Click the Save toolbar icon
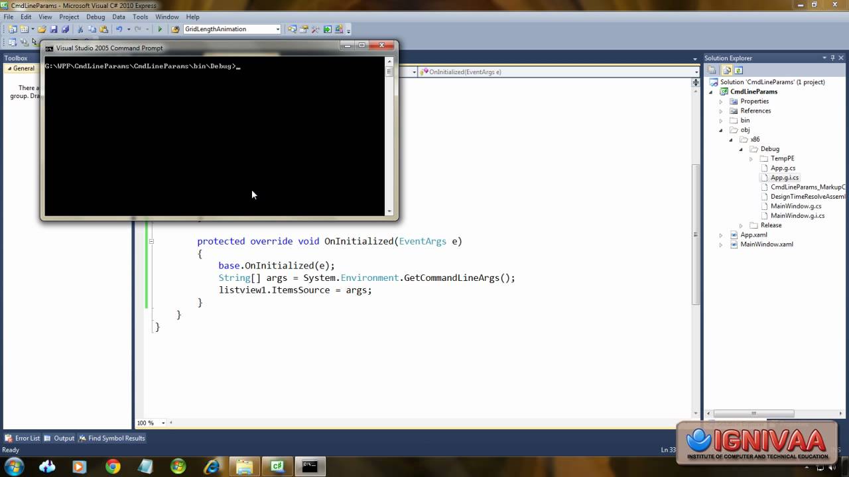Viewport: 849px width, 477px height. (54, 29)
